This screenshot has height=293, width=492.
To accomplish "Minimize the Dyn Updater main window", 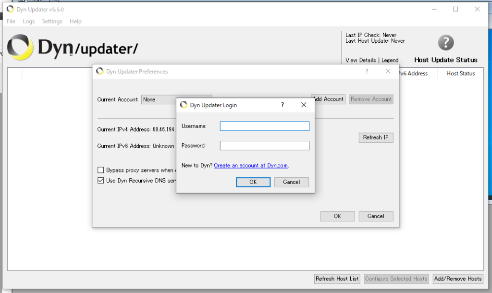I will tap(434, 9).
